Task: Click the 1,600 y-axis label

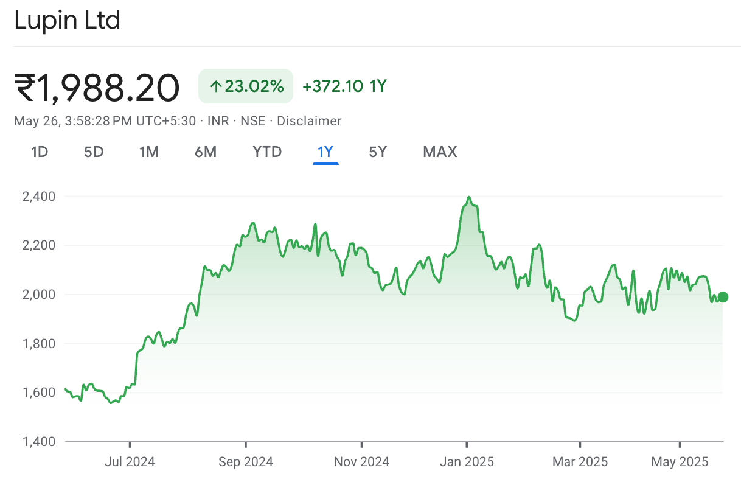Action: click(x=38, y=393)
